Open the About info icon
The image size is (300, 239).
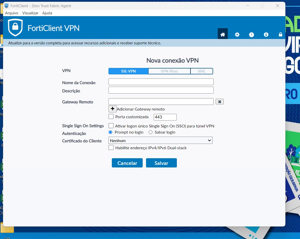coord(266,35)
